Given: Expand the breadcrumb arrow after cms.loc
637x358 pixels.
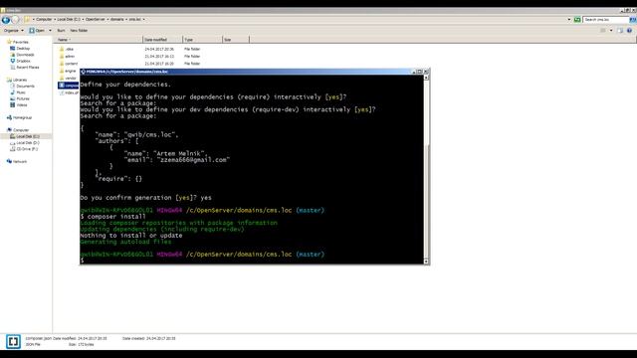Looking at the screenshot, I should 143,19.
